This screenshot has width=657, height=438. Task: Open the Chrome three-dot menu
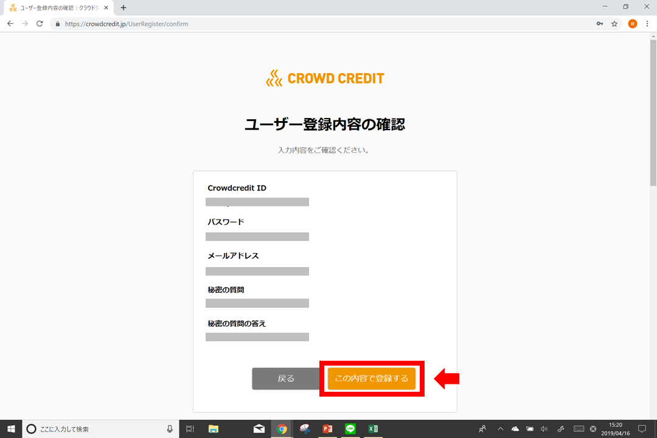click(x=647, y=24)
